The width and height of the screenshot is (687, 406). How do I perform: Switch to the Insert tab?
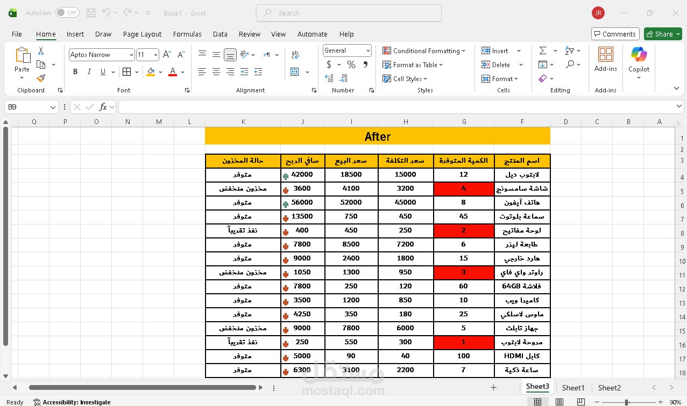click(x=75, y=34)
